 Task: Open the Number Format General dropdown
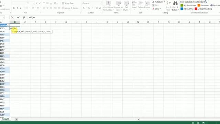100,3
